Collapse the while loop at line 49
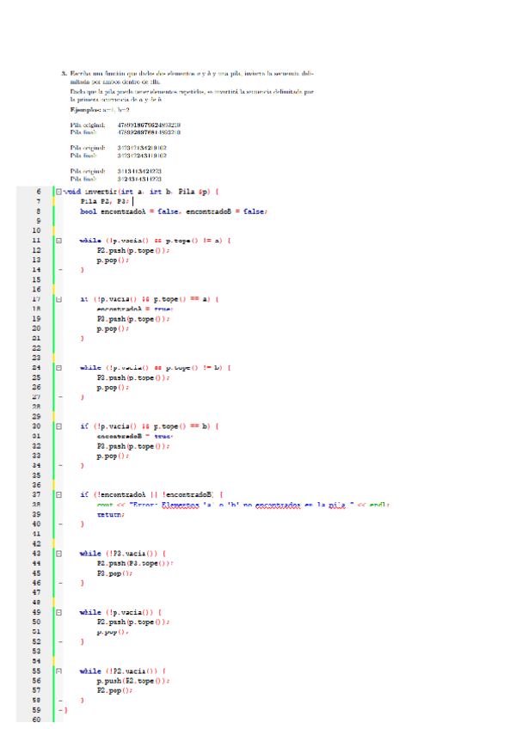Image resolution: width=516 pixels, height=729 pixels. coord(58,612)
